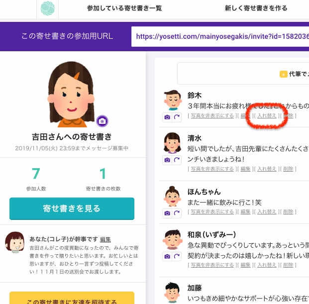Edit the organizer profile via 編集 link
This screenshot has height=304, width=309.
(x=105, y=239)
